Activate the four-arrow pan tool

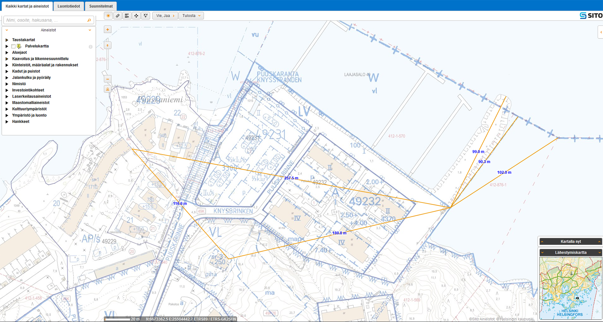136,16
